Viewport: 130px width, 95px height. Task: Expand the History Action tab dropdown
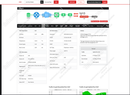point(100,26)
